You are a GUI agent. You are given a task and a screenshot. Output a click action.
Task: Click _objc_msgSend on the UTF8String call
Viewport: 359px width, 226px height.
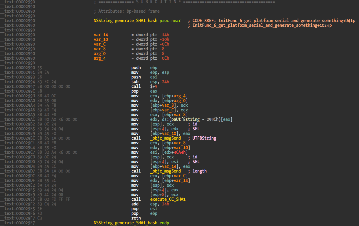(x=166, y=138)
